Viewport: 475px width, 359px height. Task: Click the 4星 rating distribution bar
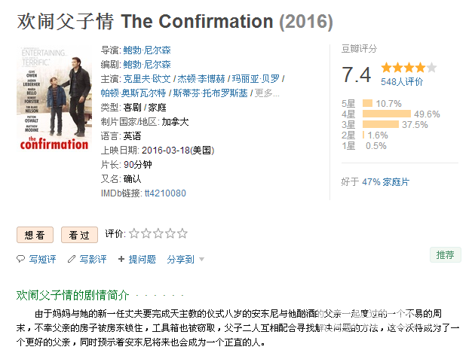[387, 114]
